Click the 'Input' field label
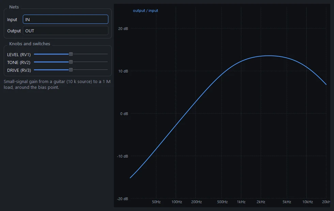 pos(12,20)
